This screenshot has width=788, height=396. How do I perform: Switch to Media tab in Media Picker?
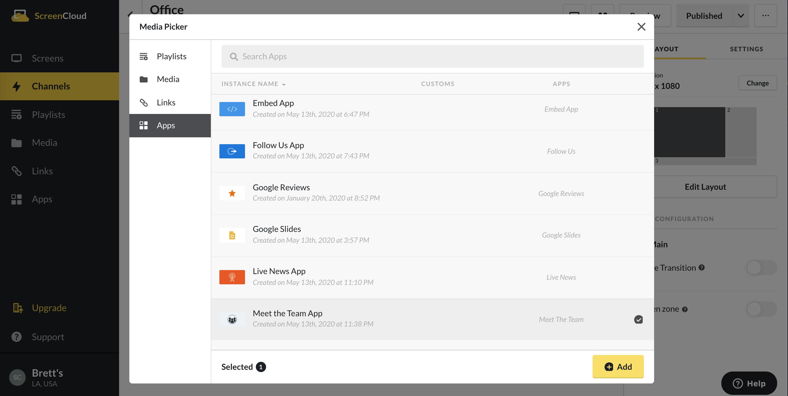pyautogui.click(x=170, y=79)
